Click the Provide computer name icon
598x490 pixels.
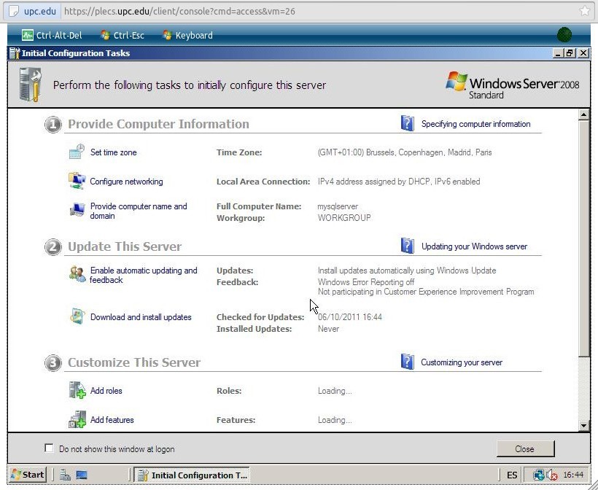77,210
